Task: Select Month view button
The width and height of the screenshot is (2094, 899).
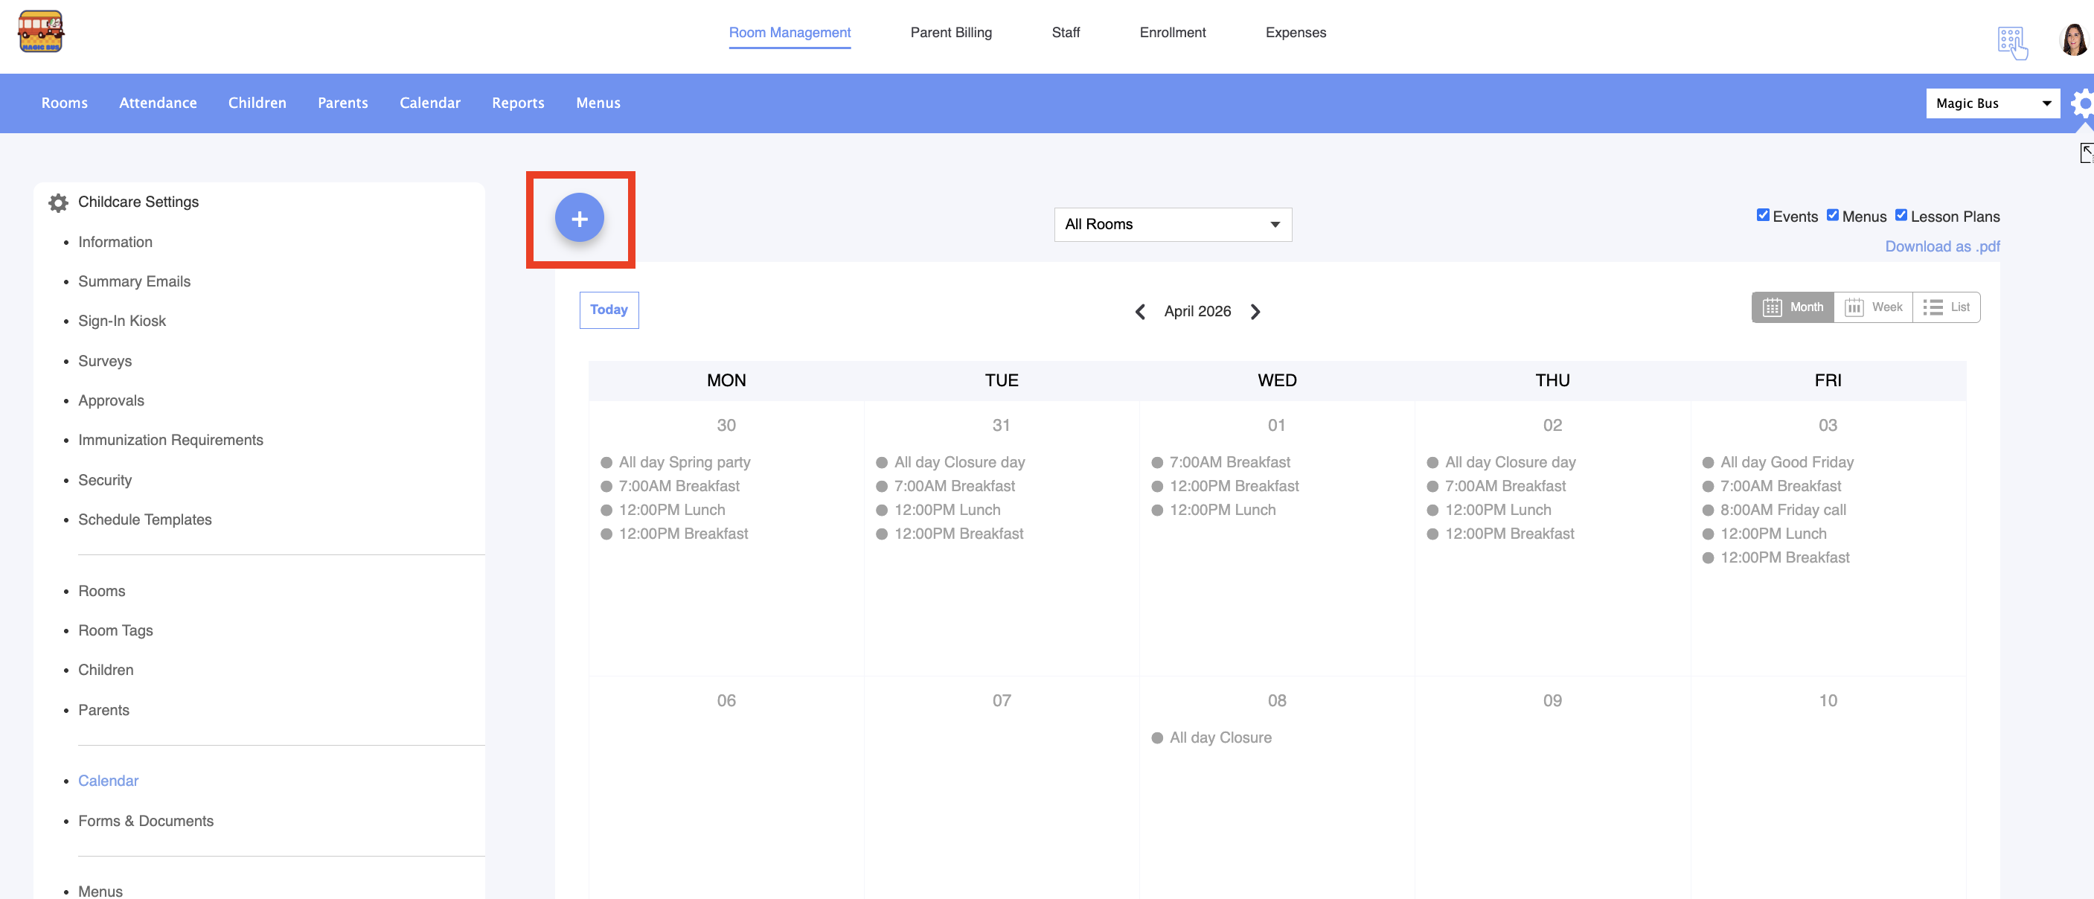Action: coord(1793,307)
